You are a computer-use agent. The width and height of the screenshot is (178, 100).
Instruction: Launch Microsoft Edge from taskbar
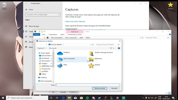point(63,98)
